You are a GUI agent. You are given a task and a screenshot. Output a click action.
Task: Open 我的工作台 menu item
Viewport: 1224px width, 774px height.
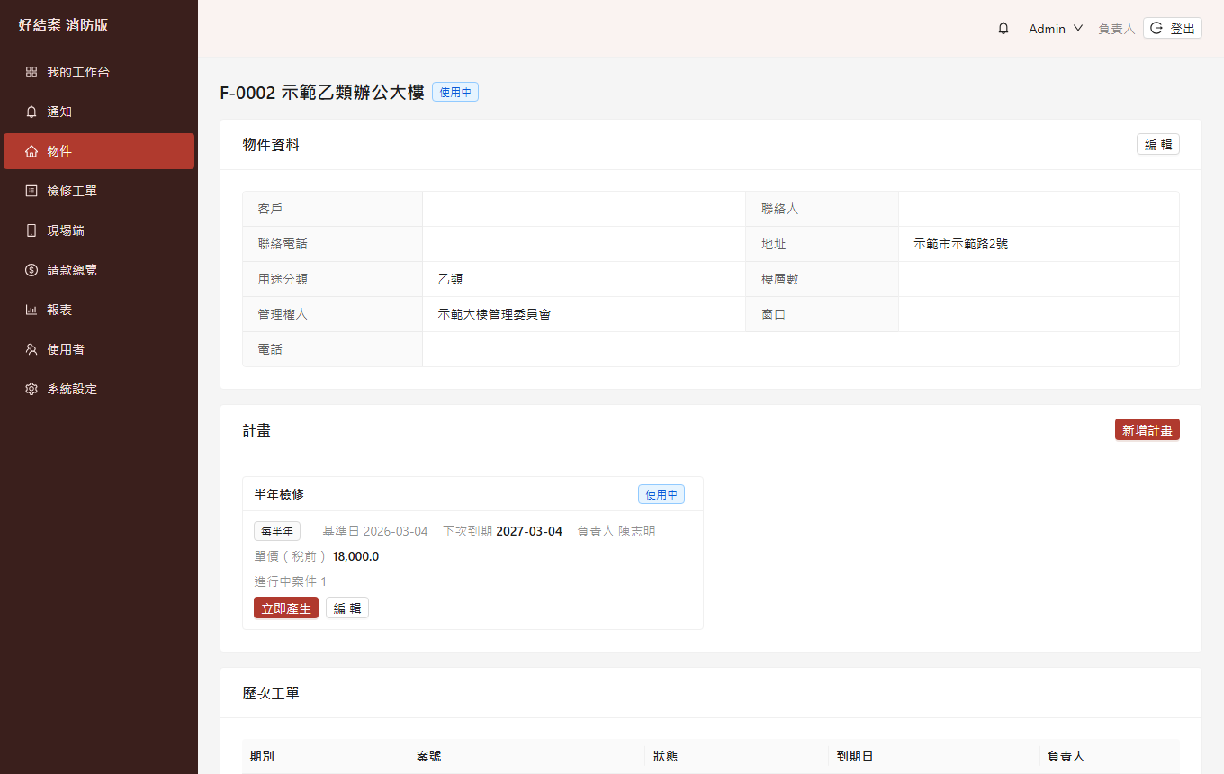tap(99, 72)
